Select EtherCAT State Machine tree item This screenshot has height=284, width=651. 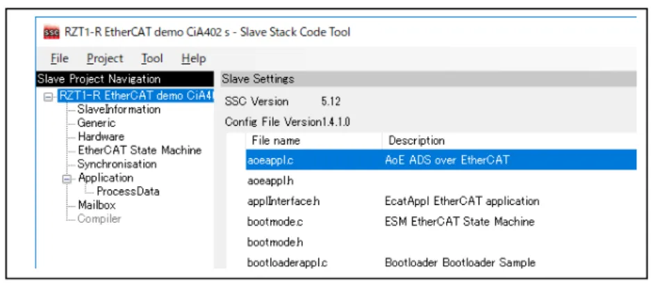coord(140,150)
